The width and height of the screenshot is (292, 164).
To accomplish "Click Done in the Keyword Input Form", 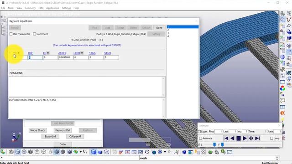I will pyautogui.click(x=159, y=28).
